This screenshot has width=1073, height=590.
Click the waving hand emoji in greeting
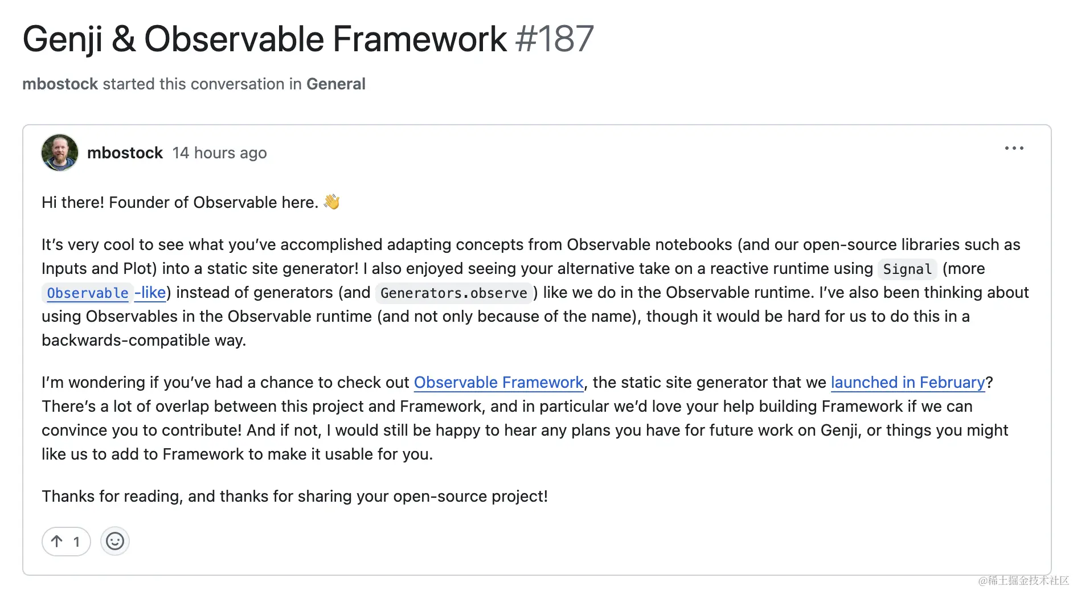(x=333, y=201)
